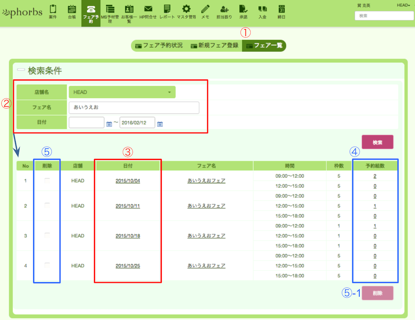Viewport: 415px width, 320px height.
Task: Open the 店舗名 HEAD dropdown
Action: (122, 92)
